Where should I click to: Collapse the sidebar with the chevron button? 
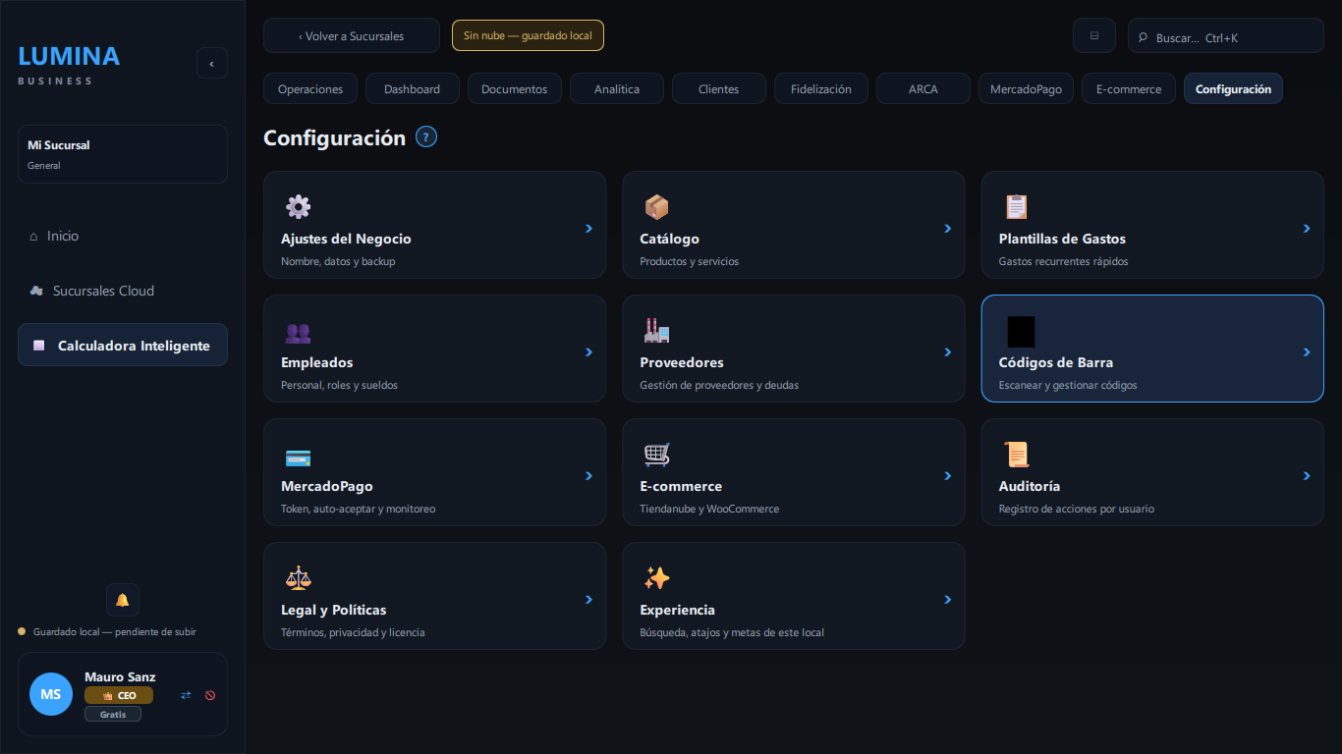pos(212,63)
